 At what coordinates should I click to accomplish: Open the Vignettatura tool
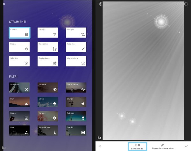(76, 61)
